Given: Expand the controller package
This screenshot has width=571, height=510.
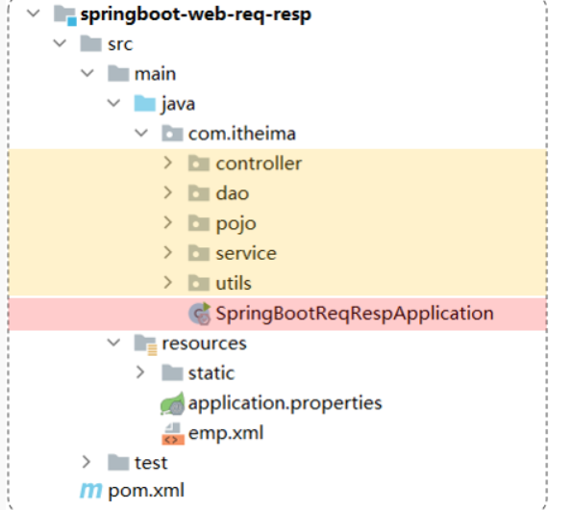Looking at the screenshot, I should click(167, 163).
